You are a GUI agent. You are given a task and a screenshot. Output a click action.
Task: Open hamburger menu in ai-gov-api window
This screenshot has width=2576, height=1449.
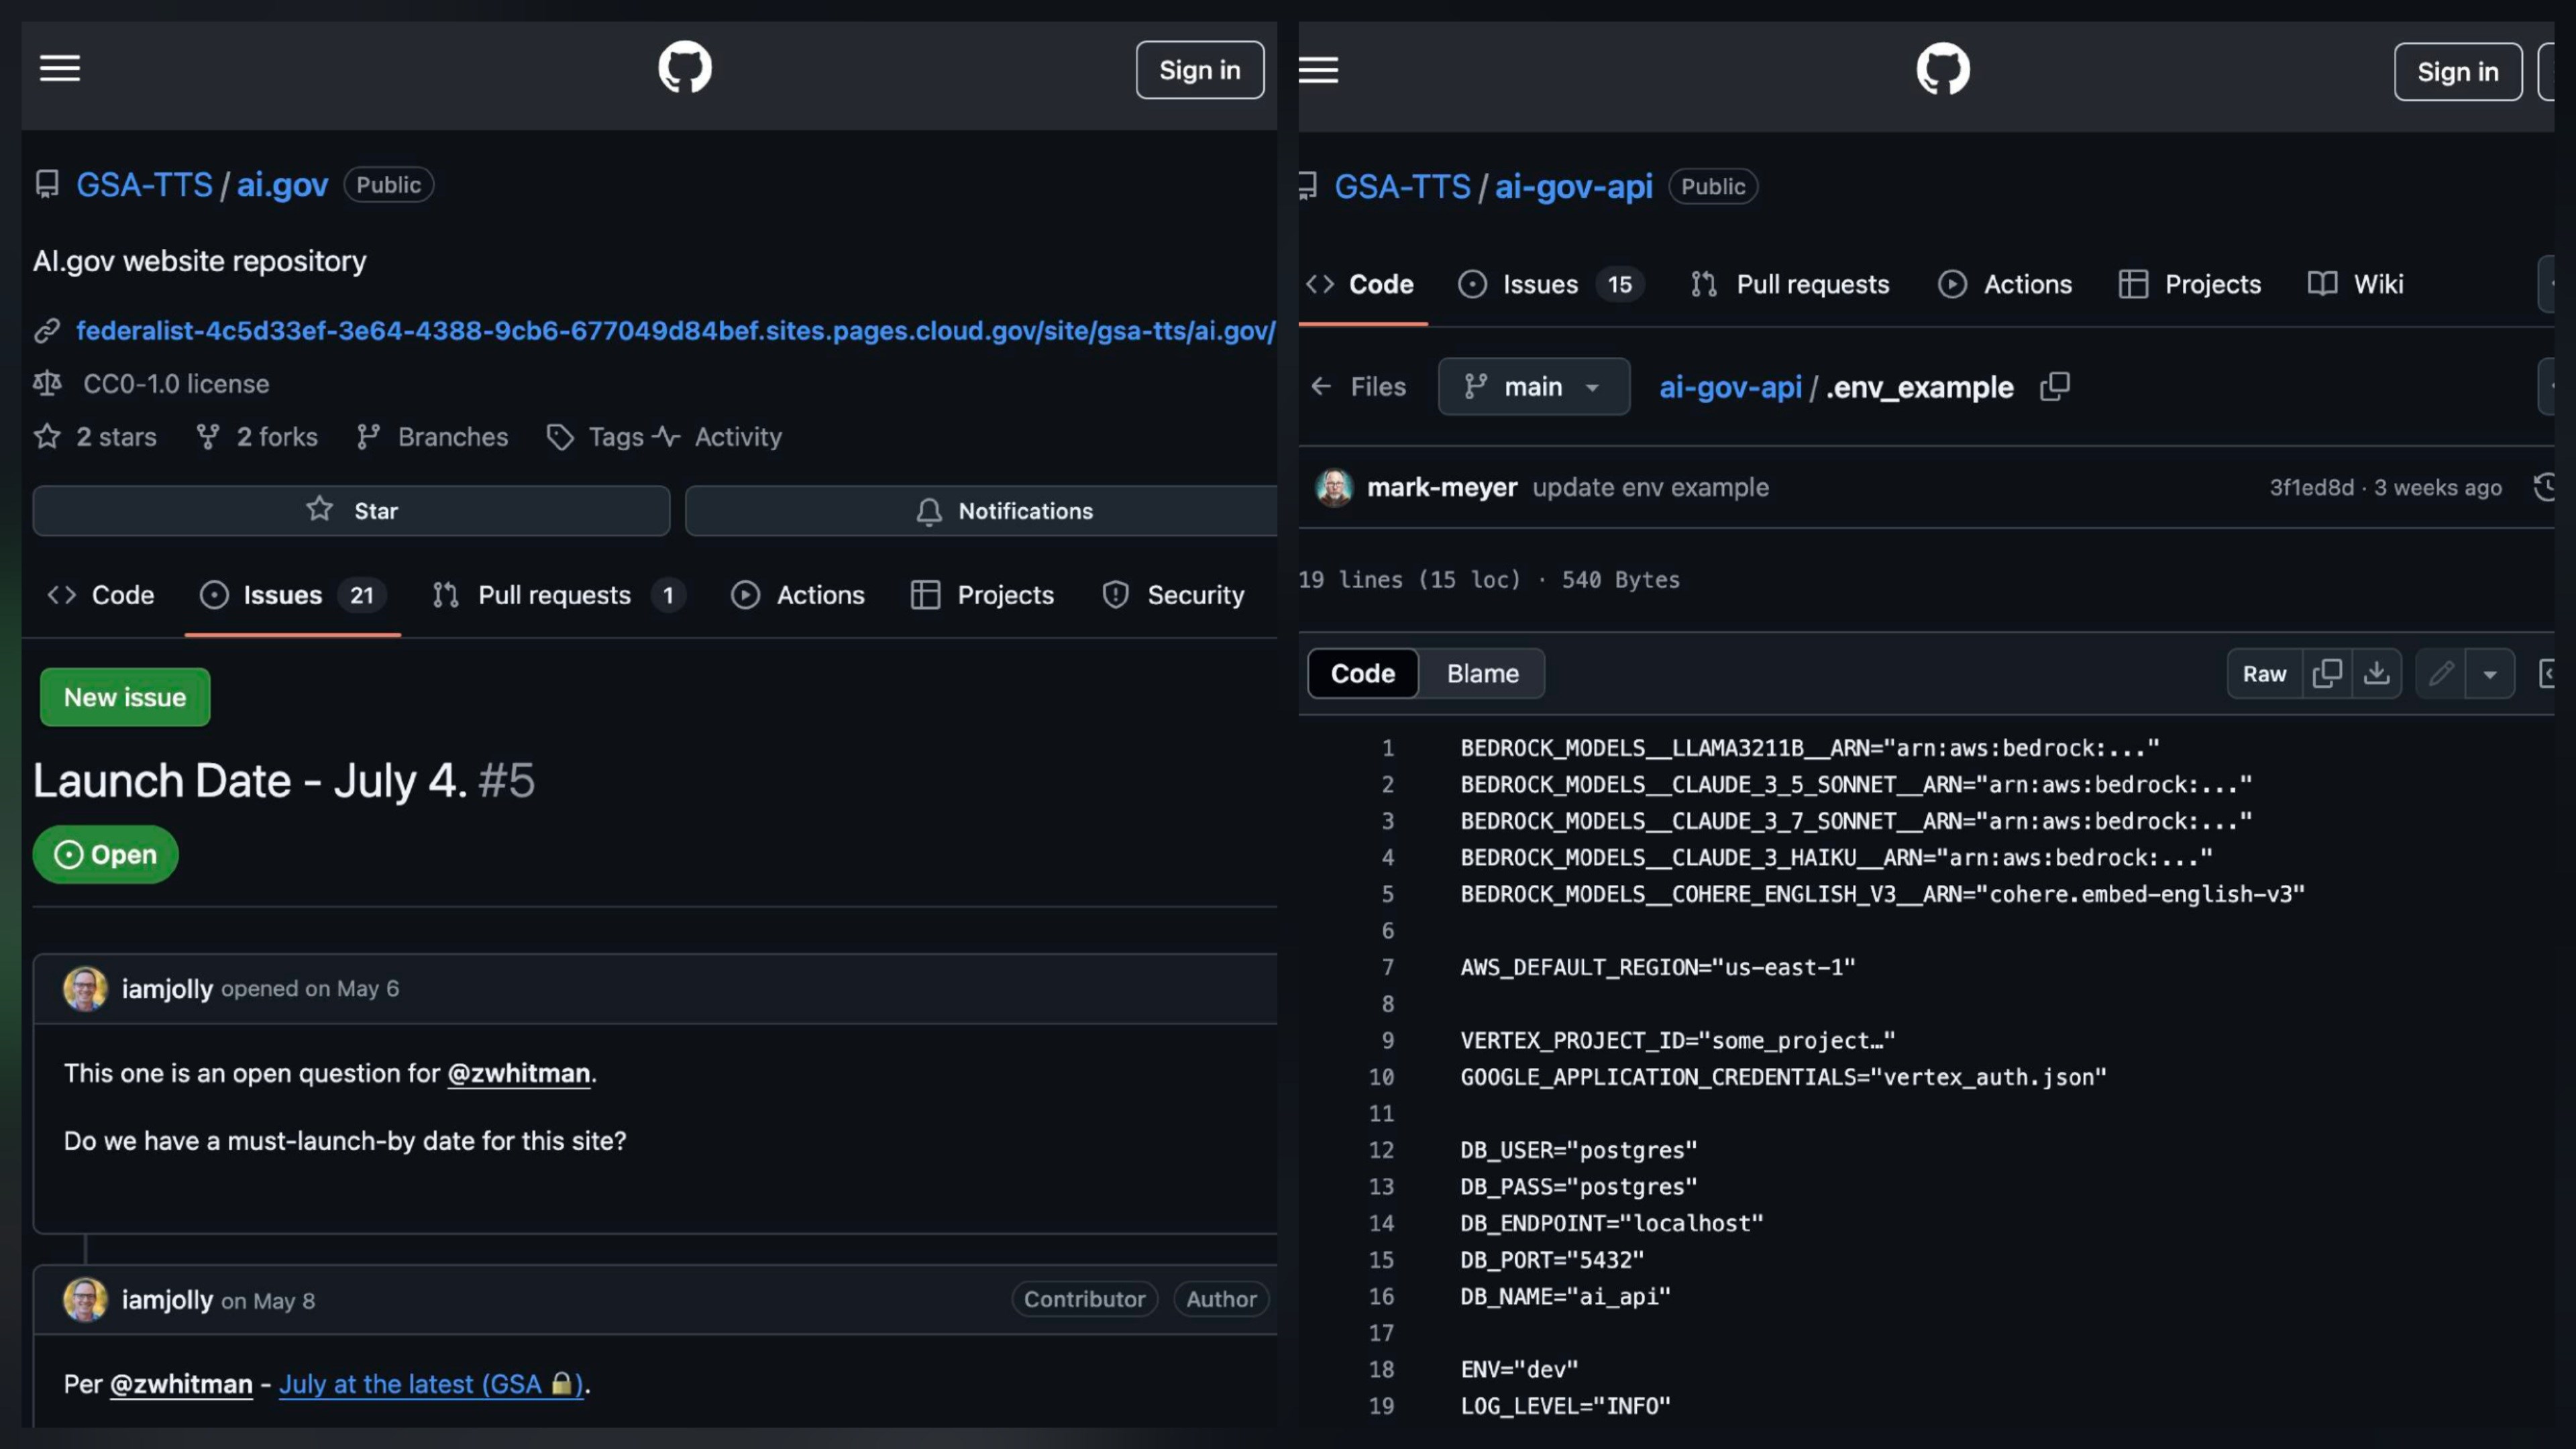1318,70
